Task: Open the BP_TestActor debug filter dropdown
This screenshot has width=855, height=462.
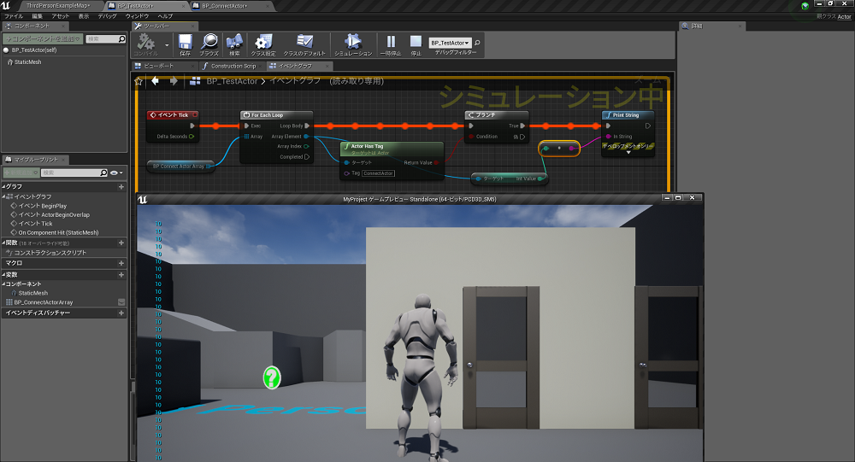Action: (450, 43)
